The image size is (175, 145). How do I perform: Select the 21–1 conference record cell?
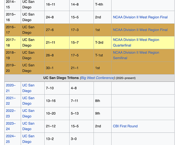82,68
